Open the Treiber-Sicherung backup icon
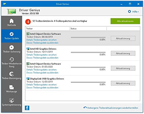The width and height of the screenshot is (144, 114). pyautogui.click(x=12, y=47)
